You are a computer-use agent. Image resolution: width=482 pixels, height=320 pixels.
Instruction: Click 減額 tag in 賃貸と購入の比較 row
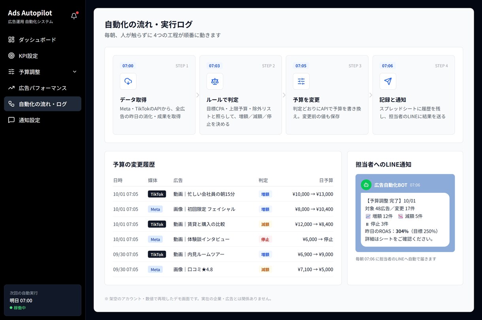(x=265, y=224)
